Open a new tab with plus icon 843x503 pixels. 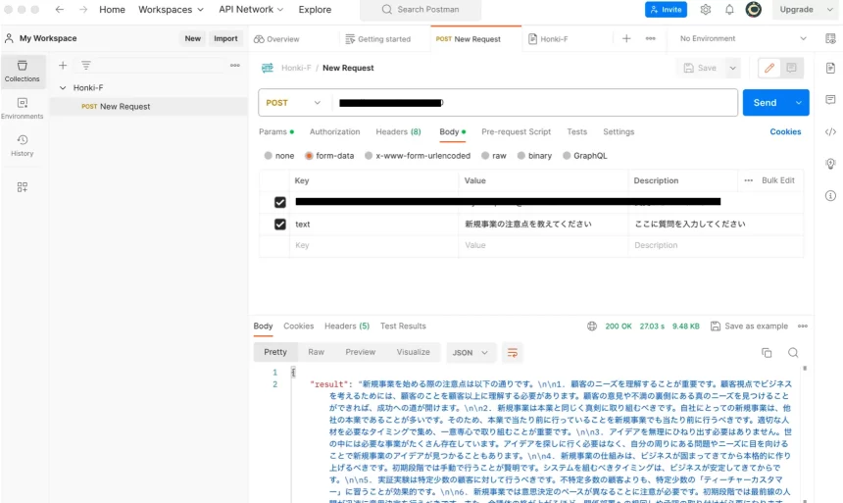pos(626,39)
